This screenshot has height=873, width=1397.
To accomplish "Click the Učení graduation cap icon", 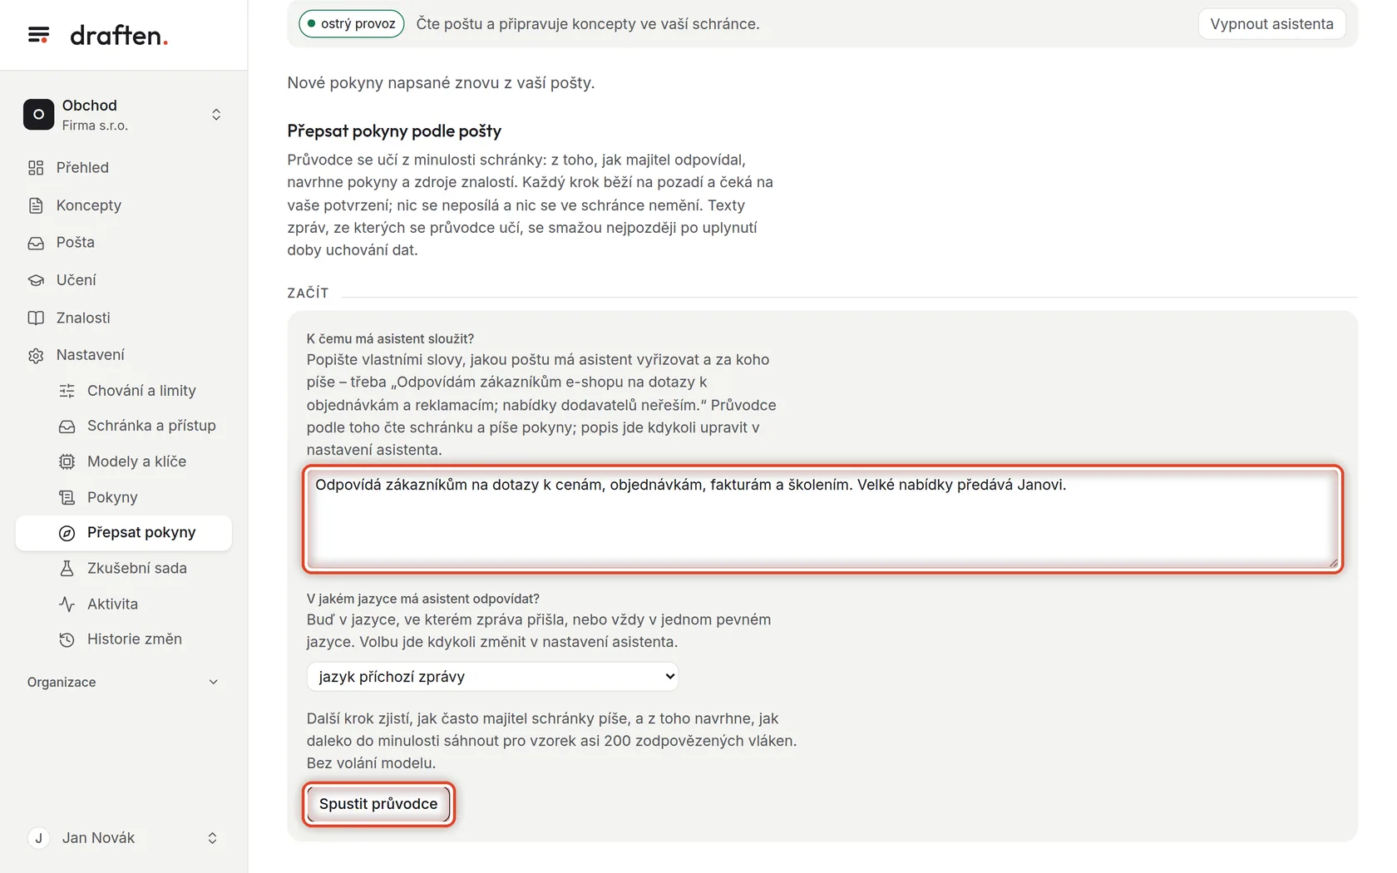I will pos(36,280).
